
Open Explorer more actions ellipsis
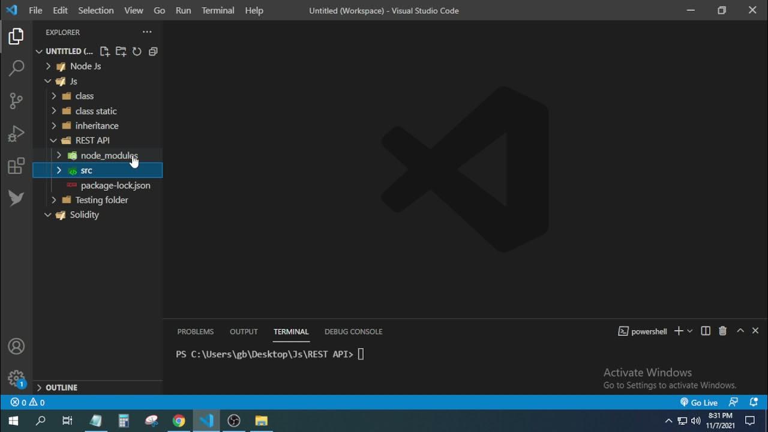point(147,32)
